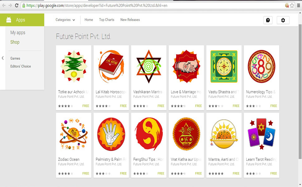Click the vertical page scrollbar
This screenshot has height=187, width=302.
pyautogui.click(x=300, y=92)
